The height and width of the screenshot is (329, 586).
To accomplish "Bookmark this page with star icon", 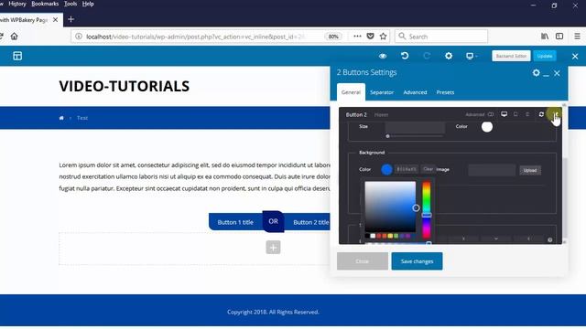I will pyautogui.click(x=383, y=37).
